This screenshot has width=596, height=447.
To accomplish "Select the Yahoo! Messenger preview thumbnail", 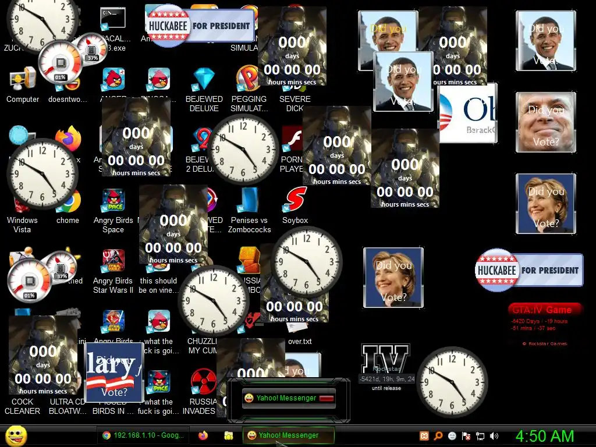I will coord(289,398).
